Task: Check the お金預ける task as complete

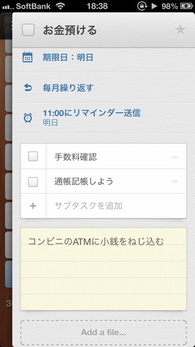Action: coord(28,30)
